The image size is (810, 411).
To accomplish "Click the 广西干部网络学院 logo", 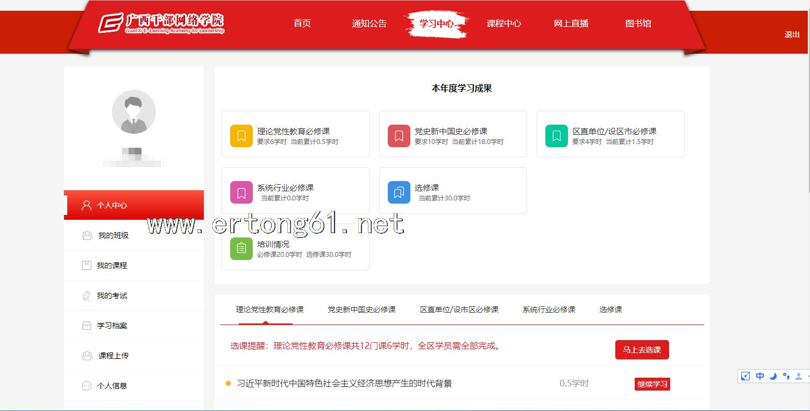I will (x=161, y=24).
